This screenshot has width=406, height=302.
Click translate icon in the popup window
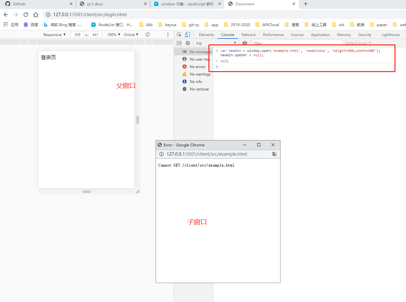[274, 154]
